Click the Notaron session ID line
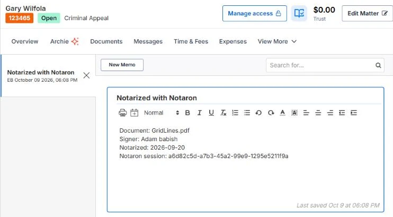This screenshot has width=393, height=217. point(204,156)
